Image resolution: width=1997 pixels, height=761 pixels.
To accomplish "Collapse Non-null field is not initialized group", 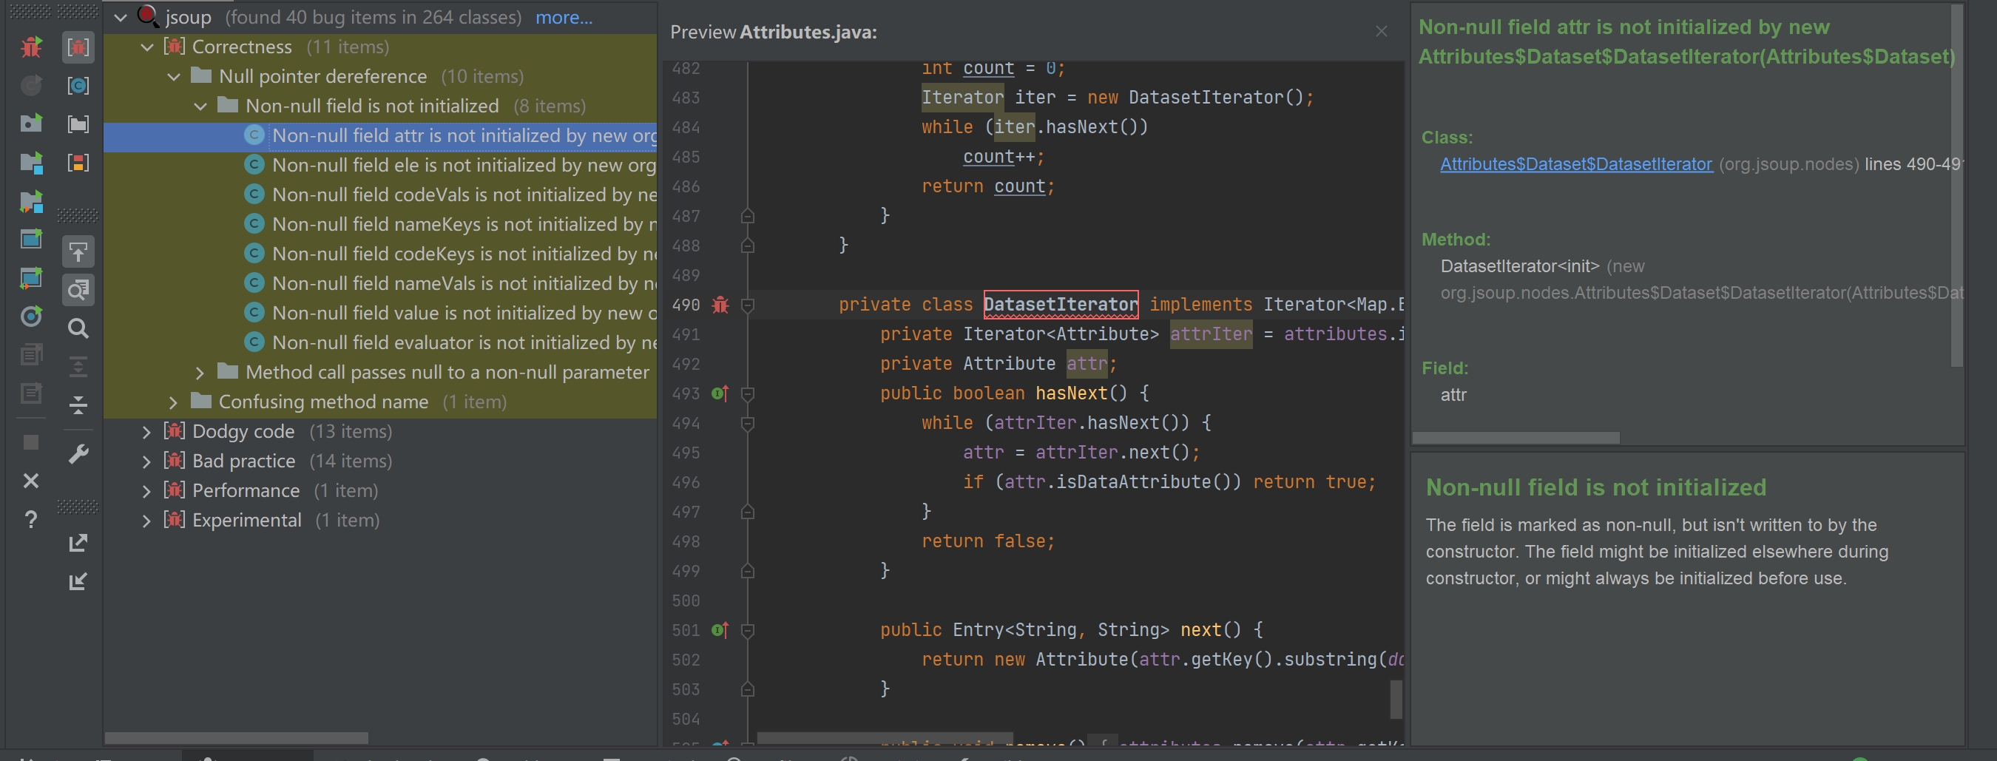I will pyautogui.click(x=200, y=106).
